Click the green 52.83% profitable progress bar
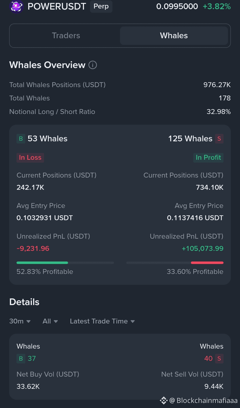240x408 pixels. pos(42,263)
